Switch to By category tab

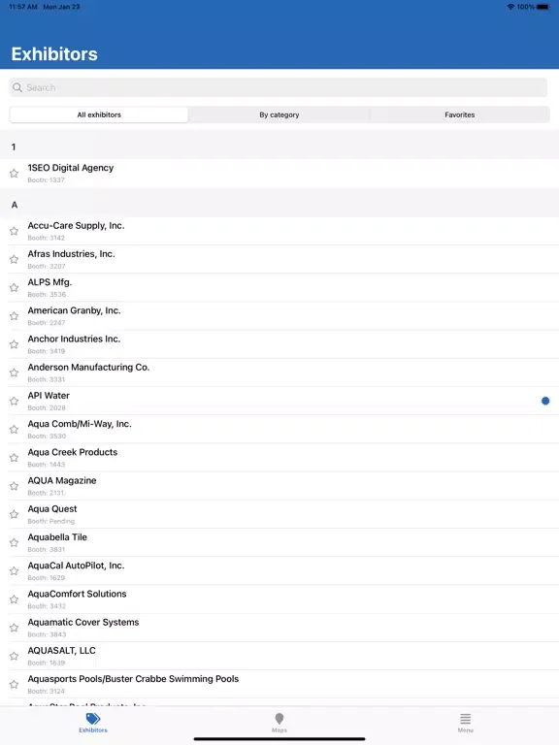click(x=279, y=114)
